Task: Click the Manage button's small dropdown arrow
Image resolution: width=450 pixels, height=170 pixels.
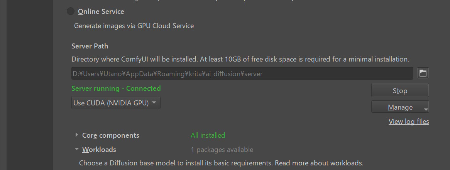Action: click(x=426, y=110)
